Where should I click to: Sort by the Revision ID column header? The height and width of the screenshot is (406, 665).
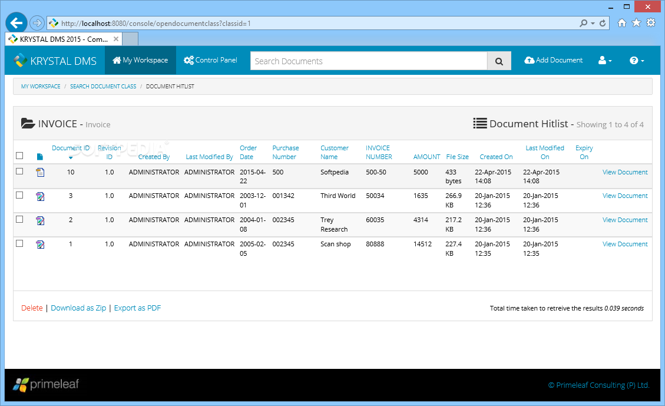pos(109,152)
